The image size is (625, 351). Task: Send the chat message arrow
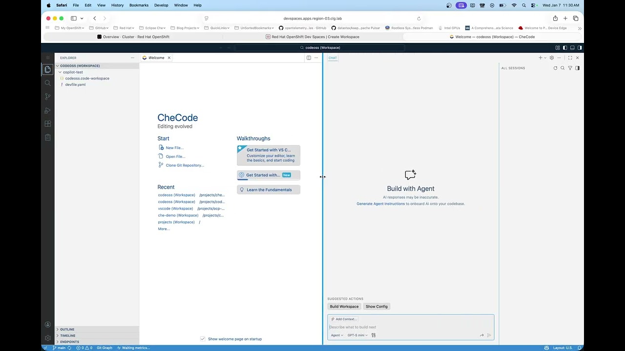pos(489,335)
